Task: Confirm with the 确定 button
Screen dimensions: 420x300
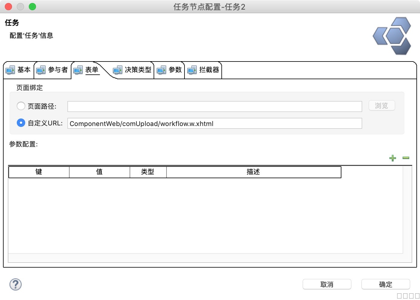Action: coord(385,284)
